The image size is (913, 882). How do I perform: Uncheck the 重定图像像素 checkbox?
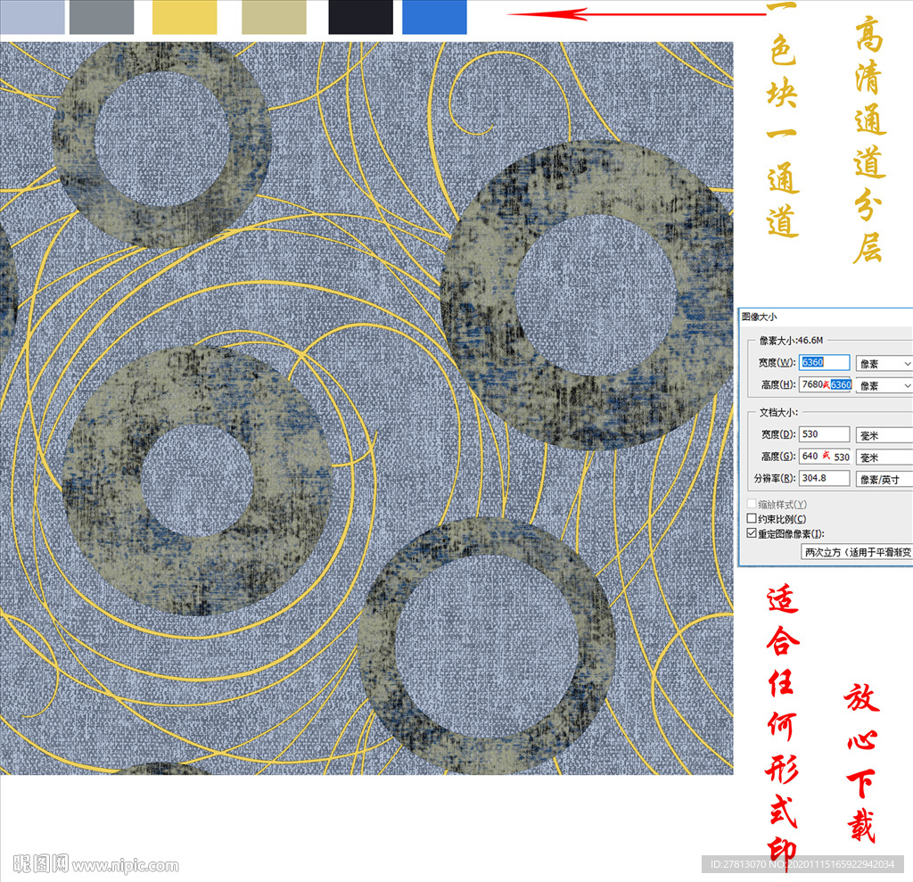(752, 533)
